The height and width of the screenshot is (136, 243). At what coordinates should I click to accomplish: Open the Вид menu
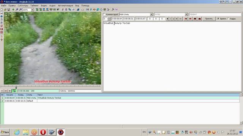coord(77,6)
